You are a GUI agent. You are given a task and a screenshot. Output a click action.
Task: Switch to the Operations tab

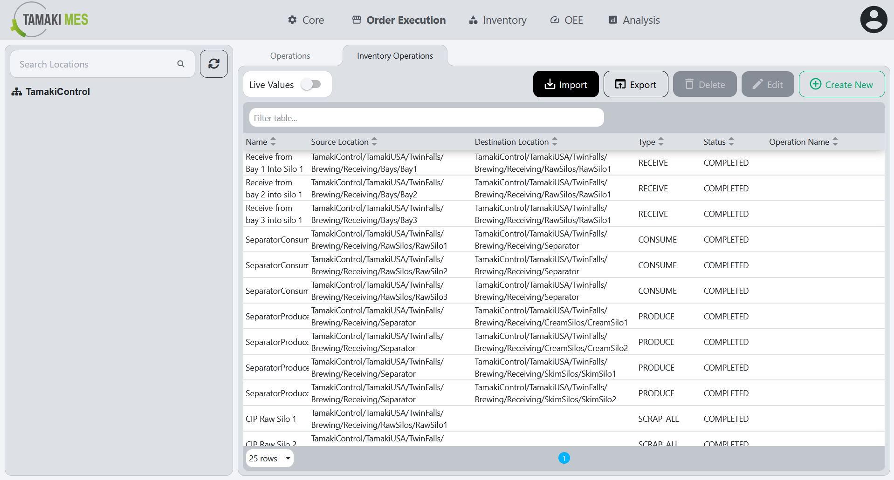289,55
